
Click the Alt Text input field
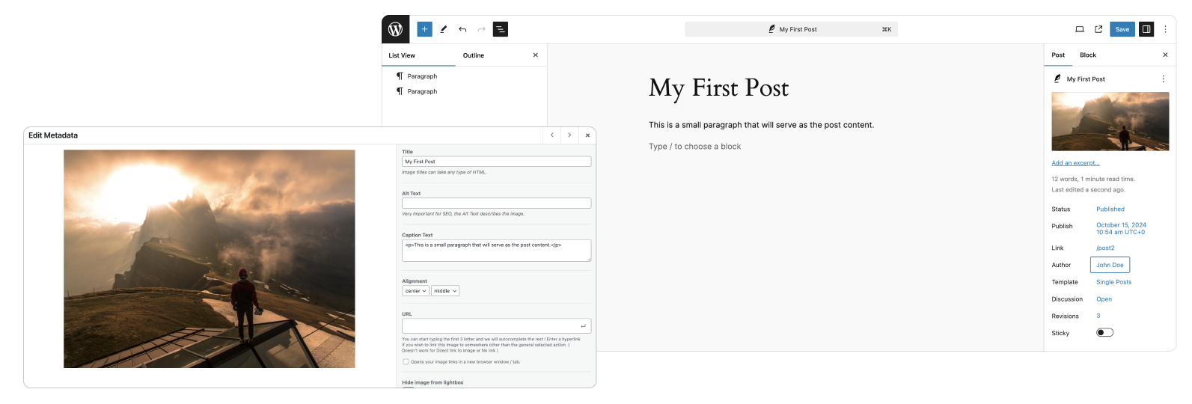[x=496, y=203]
